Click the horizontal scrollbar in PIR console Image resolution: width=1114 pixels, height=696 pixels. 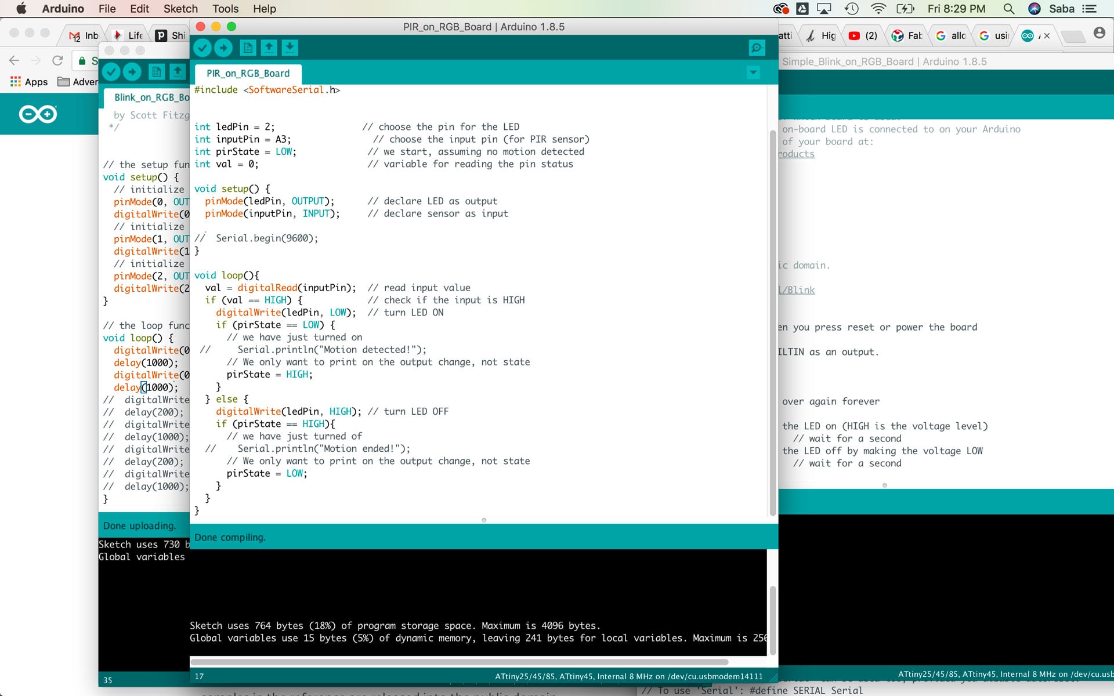(x=459, y=662)
